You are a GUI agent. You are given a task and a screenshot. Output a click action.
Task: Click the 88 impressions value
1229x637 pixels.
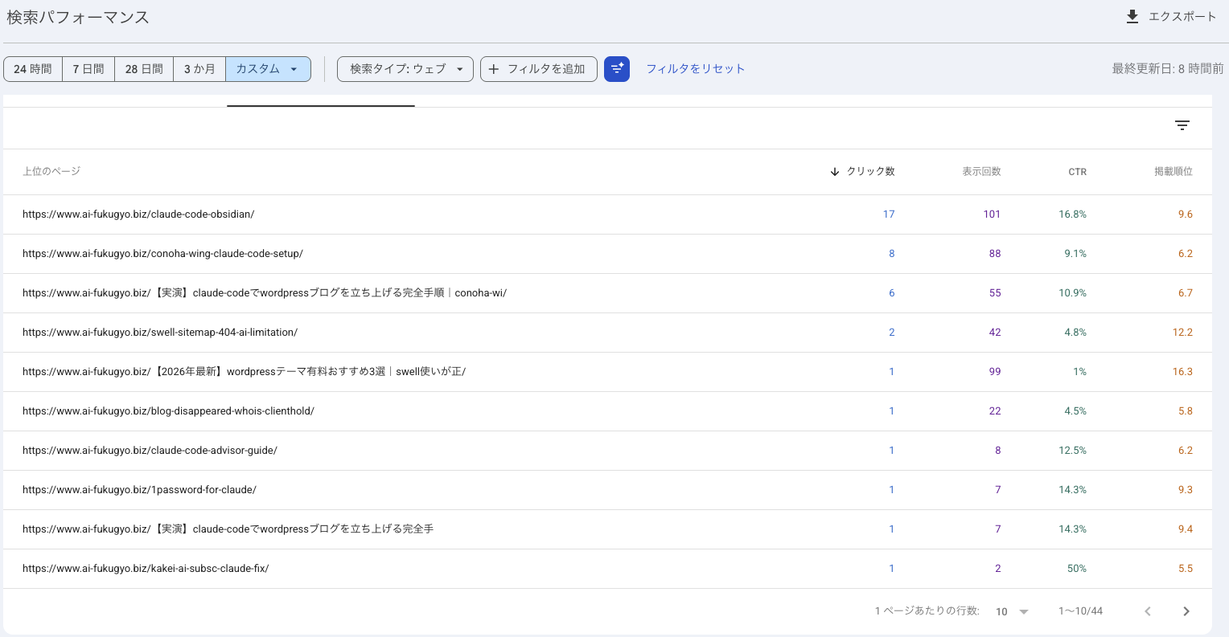[x=995, y=254]
